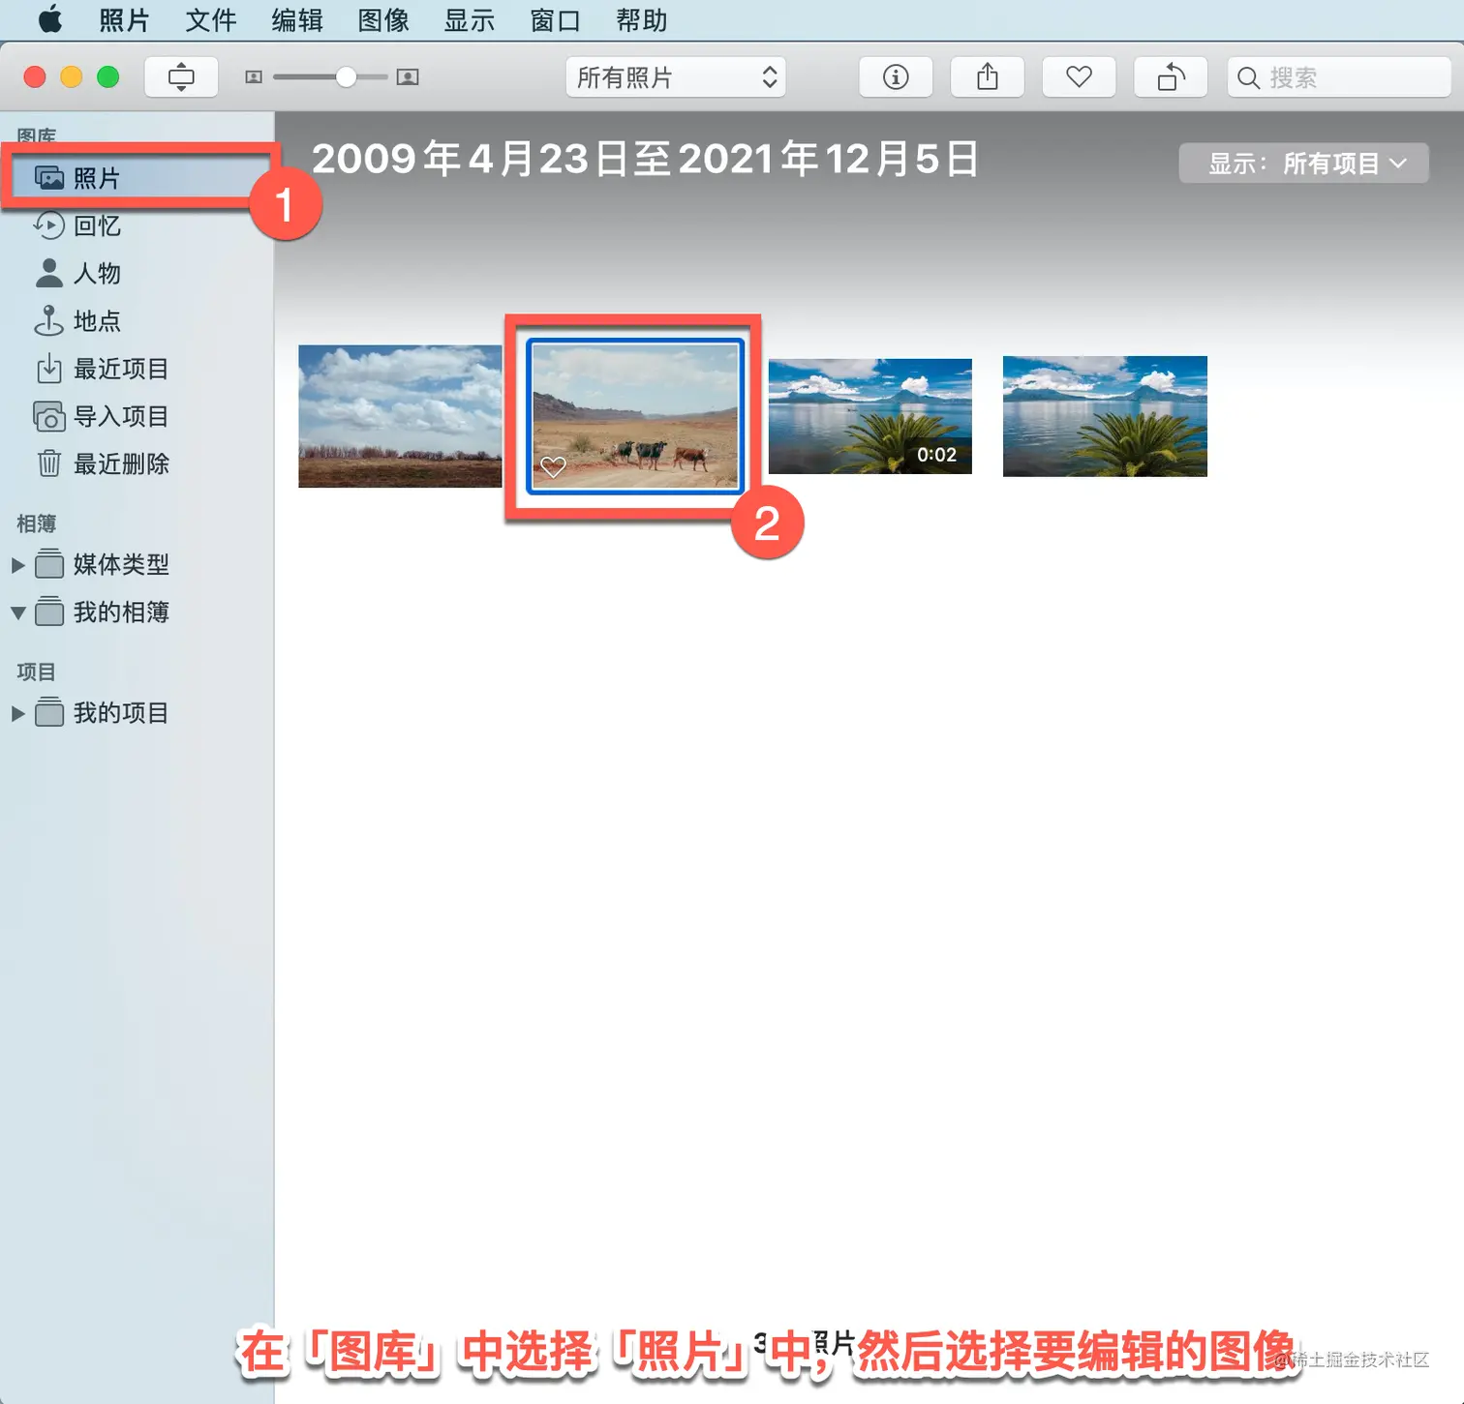Screen dimensions: 1464x1404
Task: Click the red close window button
Action: point(35,77)
